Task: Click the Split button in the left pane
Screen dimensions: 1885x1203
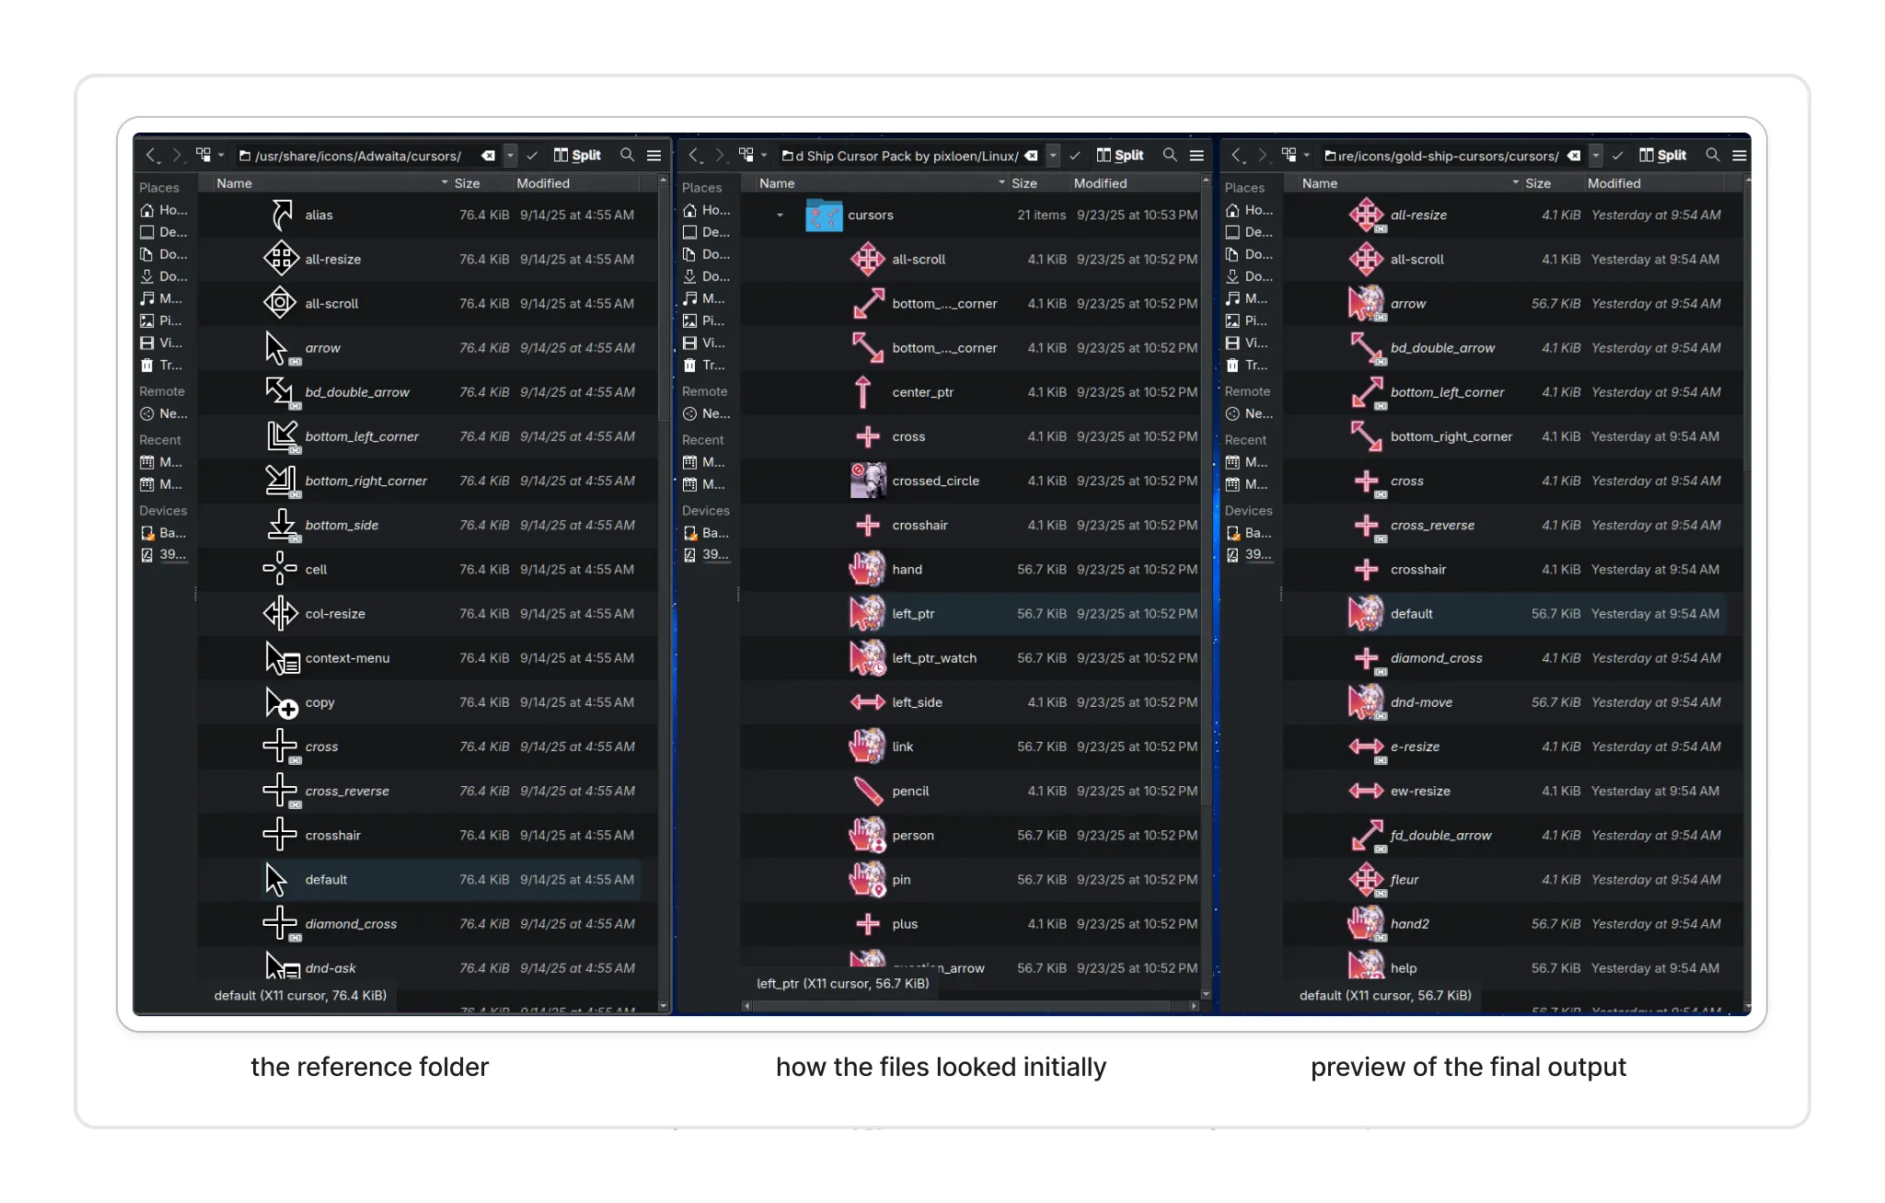Action: pos(577,155)
